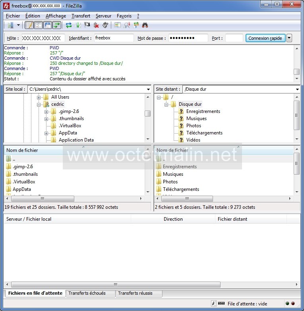
Task: Cancel current operation icon
Action: 87,25
